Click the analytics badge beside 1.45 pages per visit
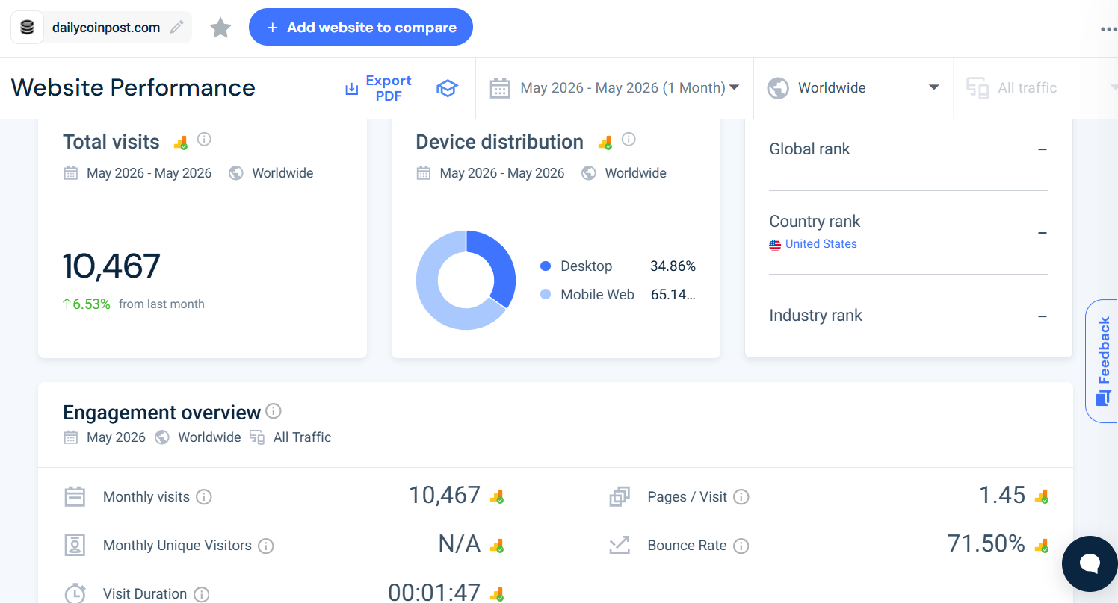 click(1042, 496)
